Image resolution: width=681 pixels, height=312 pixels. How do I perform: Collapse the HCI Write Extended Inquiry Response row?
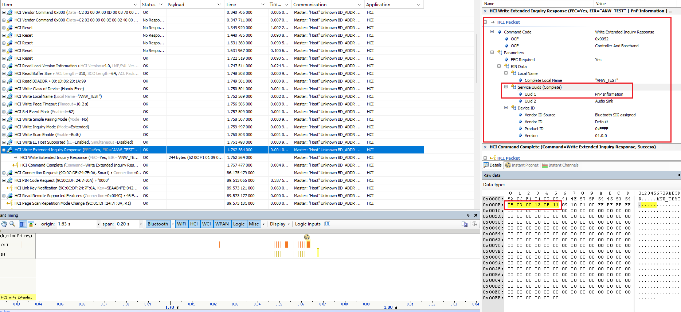click(x=4, y=150)
